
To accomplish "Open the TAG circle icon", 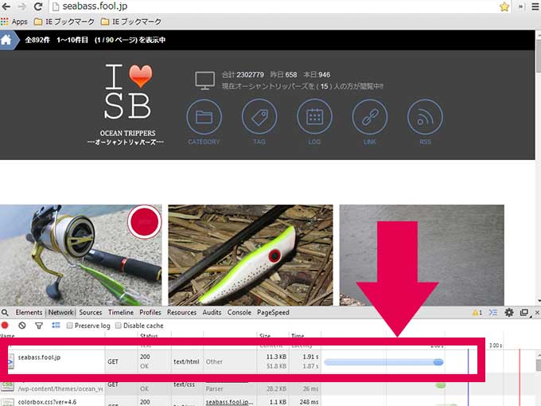I will (x=259, y=117).
